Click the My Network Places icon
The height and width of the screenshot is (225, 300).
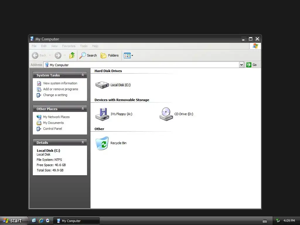point(39,117)
